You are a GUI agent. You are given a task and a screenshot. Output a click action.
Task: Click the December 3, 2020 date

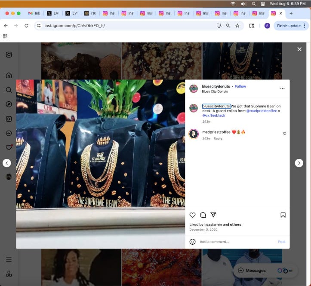203,230
